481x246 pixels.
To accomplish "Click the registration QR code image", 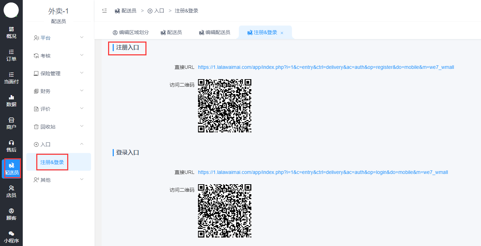I will tap(225, 106).
